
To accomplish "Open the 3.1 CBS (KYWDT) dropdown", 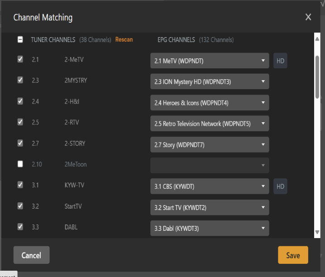I will (210, 186).
